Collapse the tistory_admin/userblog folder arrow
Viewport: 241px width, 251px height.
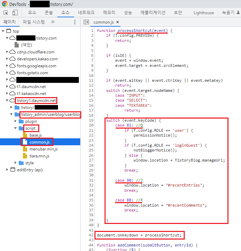[11, 114]
